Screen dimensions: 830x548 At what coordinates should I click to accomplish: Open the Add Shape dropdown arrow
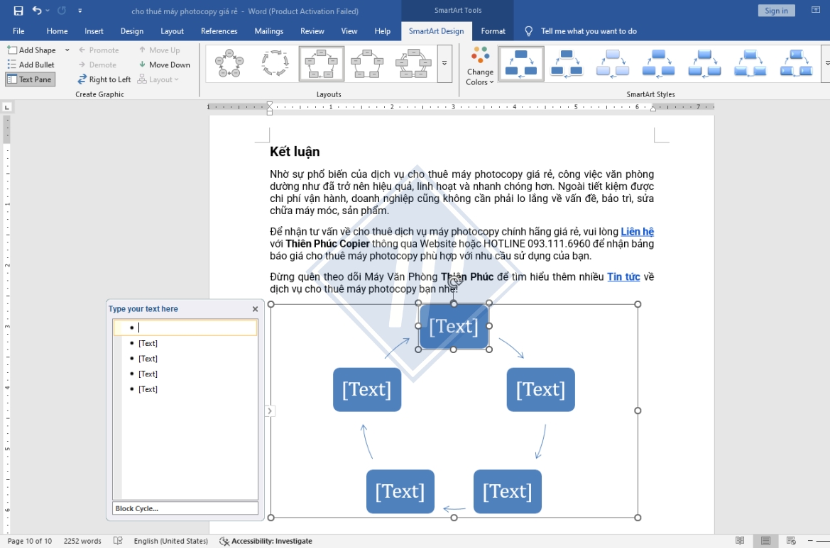[x=67, y=50]
